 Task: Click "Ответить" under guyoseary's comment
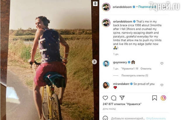pyautogui.click(x=146, y=69)
